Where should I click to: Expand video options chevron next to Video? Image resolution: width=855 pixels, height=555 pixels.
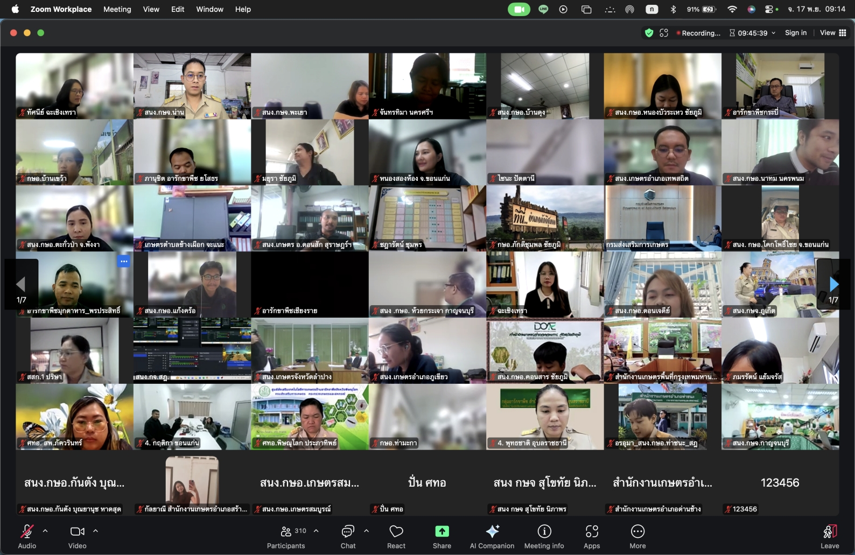pyautogui.click(x=95, y=531)
